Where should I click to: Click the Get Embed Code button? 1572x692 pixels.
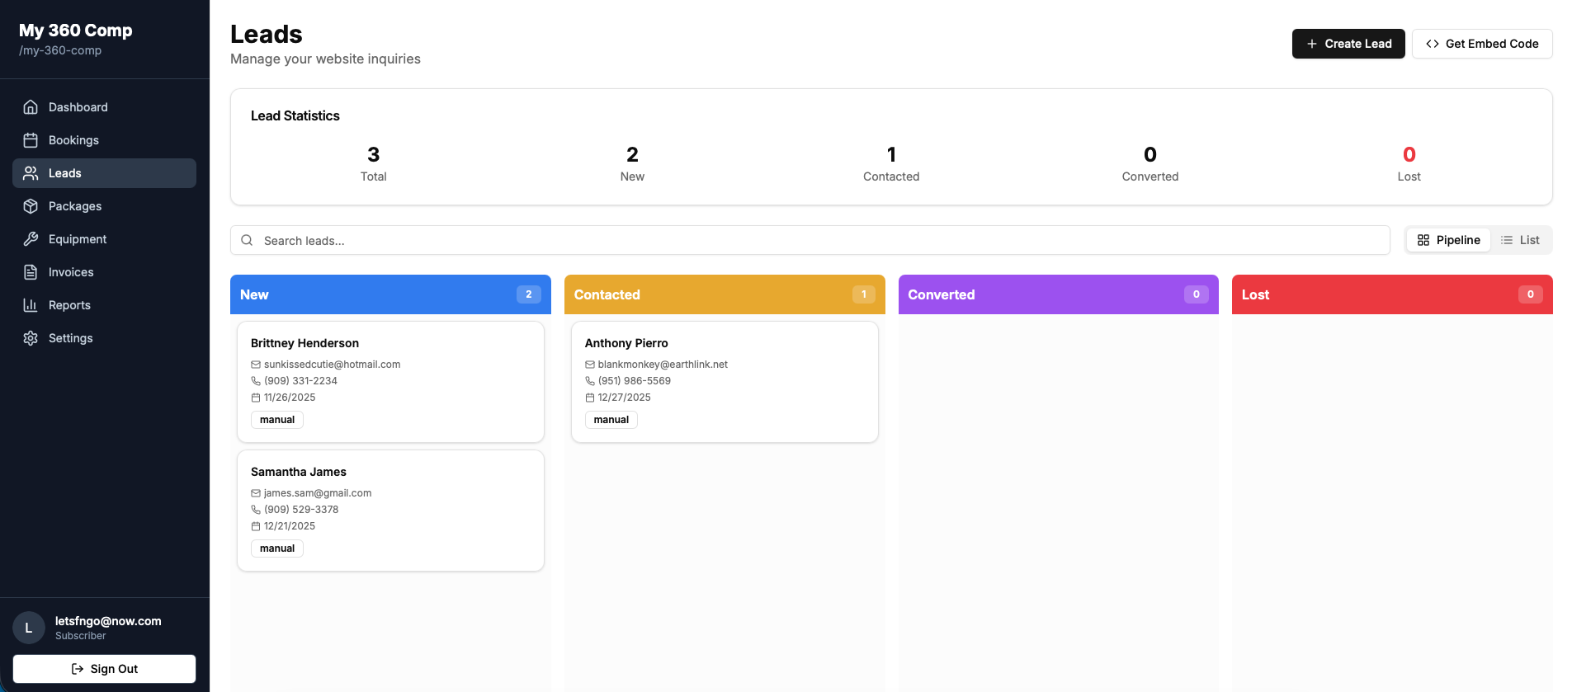[x=1482, y=44]
